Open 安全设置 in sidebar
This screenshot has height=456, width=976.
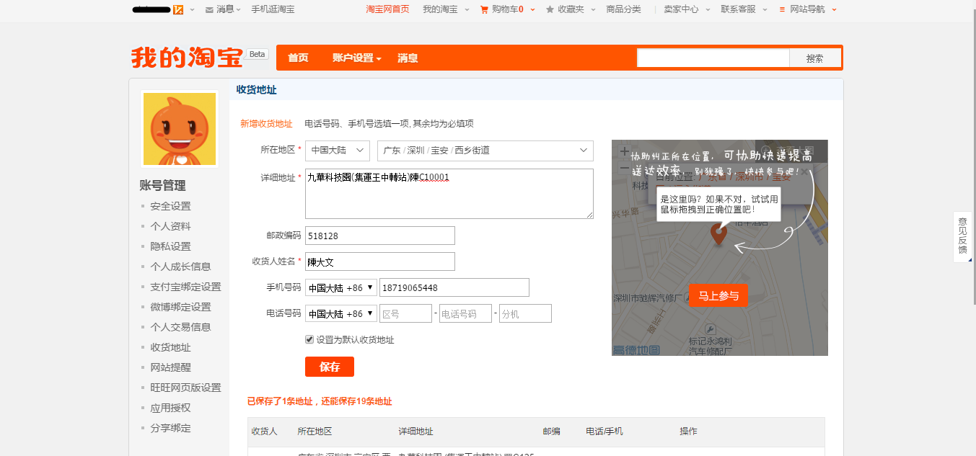coord(171,206)
